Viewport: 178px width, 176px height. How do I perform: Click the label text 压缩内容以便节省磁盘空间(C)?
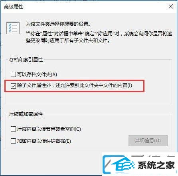49,129
